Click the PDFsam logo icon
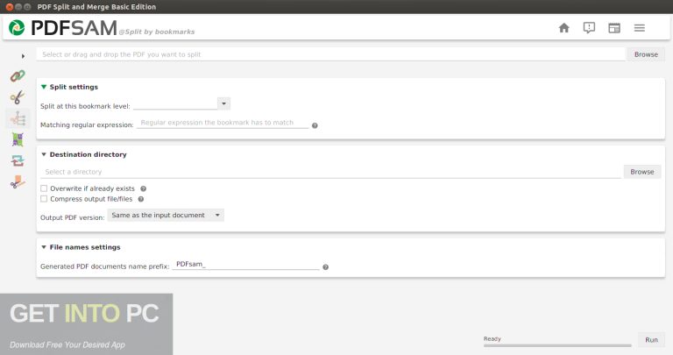The height and width of the screenshot is (355, 673). point(17,27)
